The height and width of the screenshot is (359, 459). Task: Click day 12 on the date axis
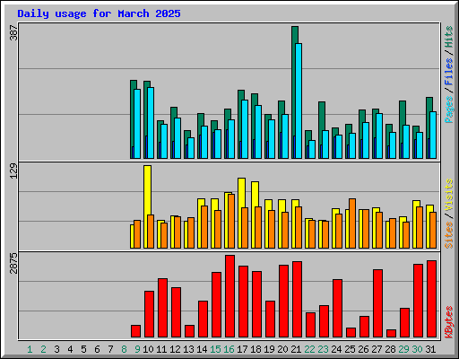tap(175, 349)
